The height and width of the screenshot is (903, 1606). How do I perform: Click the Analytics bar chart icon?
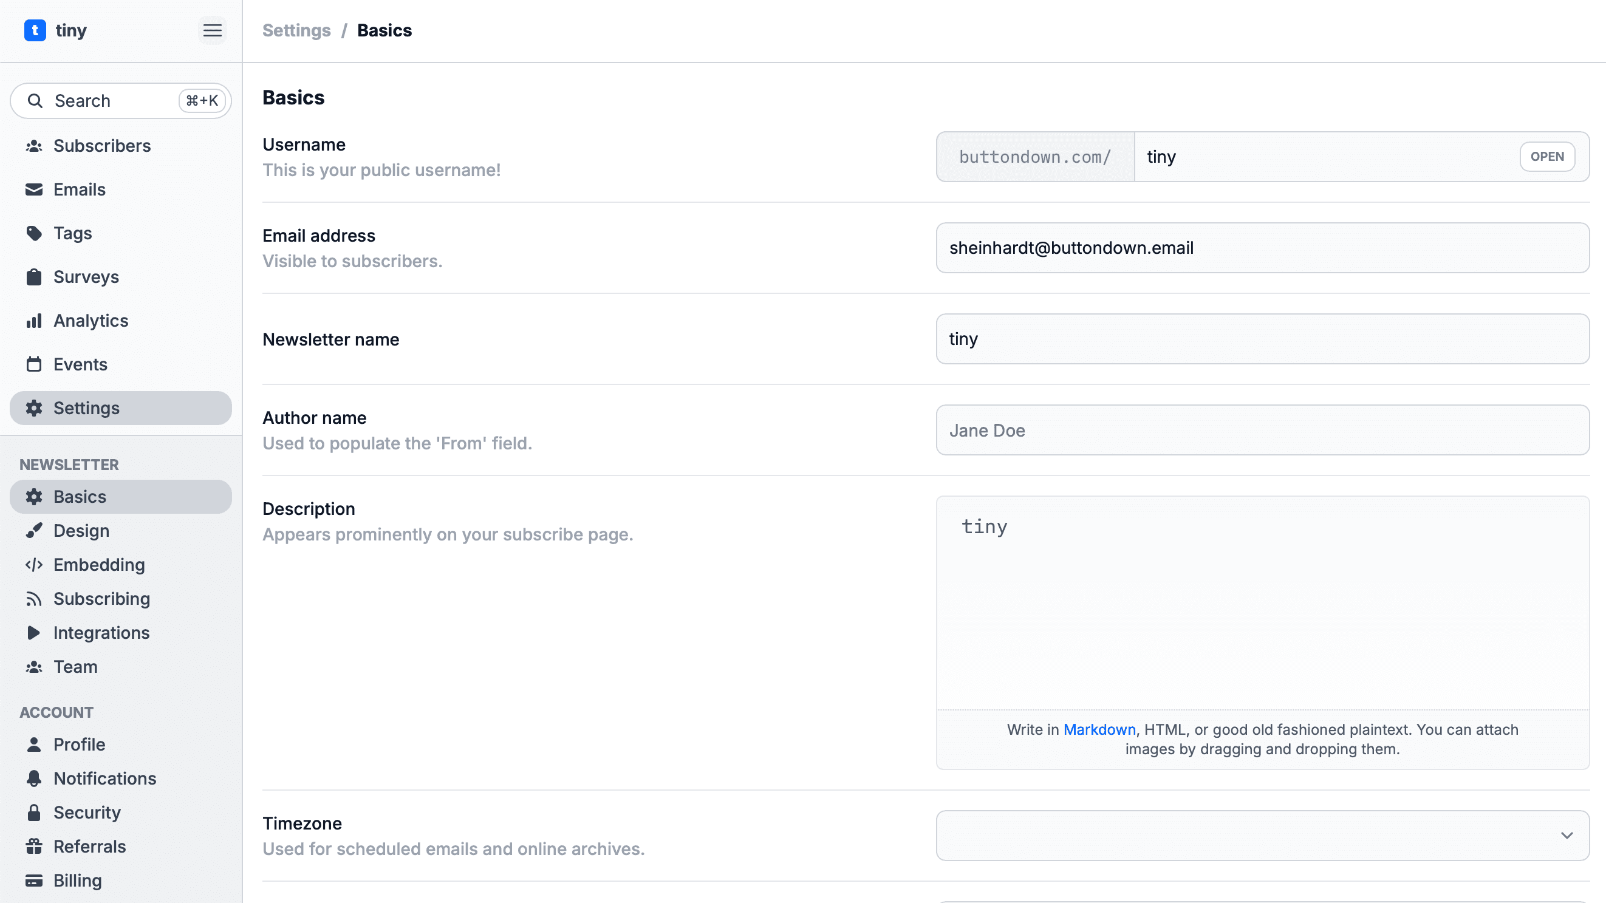coord(33,320)
